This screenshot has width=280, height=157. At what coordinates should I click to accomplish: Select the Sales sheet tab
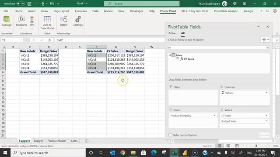click(74, 141)
